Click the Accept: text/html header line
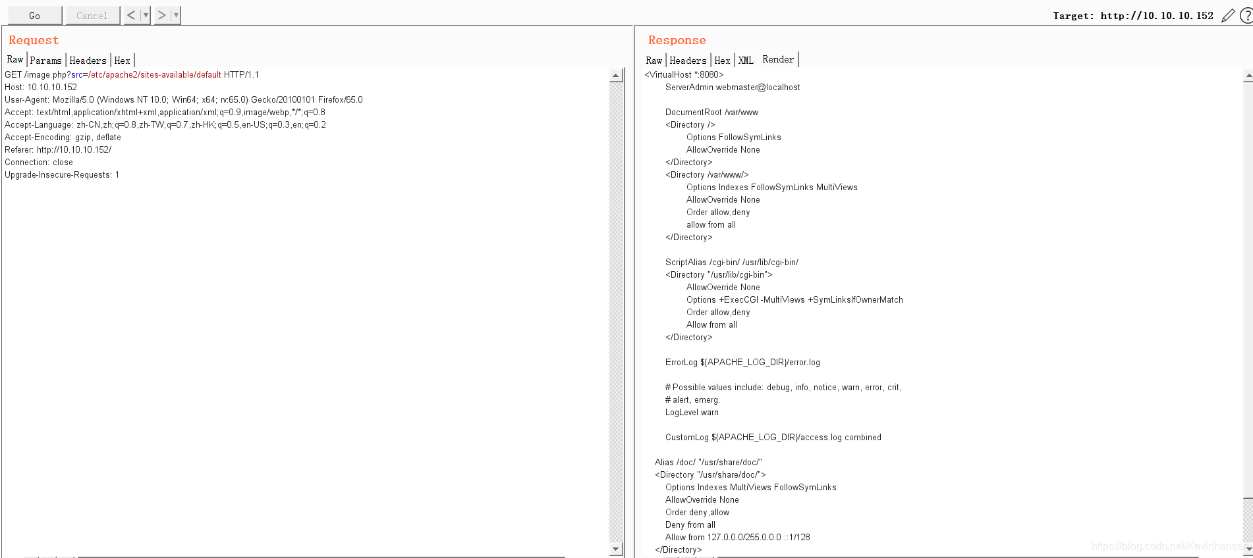The width and height of the screenshot is (1253, 558). tap(165, 112)
